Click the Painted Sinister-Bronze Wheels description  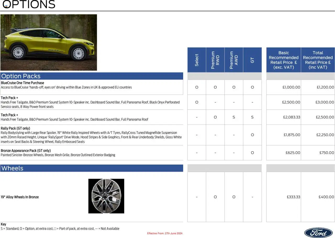pyautogui.click(x=58, y=155)
